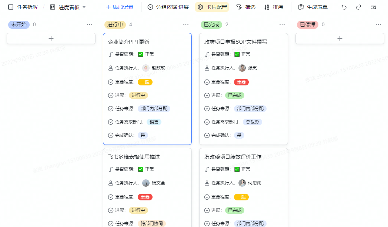
Task: Expand the 进度看板 view dropdown arrow
Action: click(x=84, y=7)
